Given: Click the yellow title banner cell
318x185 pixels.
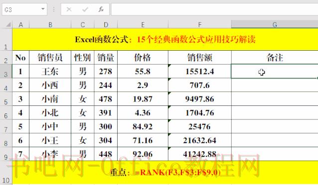Looking at the screenshot, I should pos(165,39).
